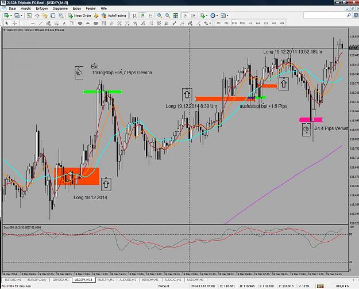Switch chart to M1 timeframe

click(219, 23)
